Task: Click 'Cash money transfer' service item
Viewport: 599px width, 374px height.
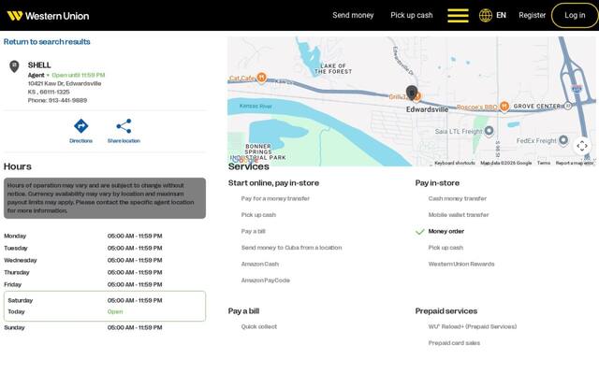Action: click(458, 198)
